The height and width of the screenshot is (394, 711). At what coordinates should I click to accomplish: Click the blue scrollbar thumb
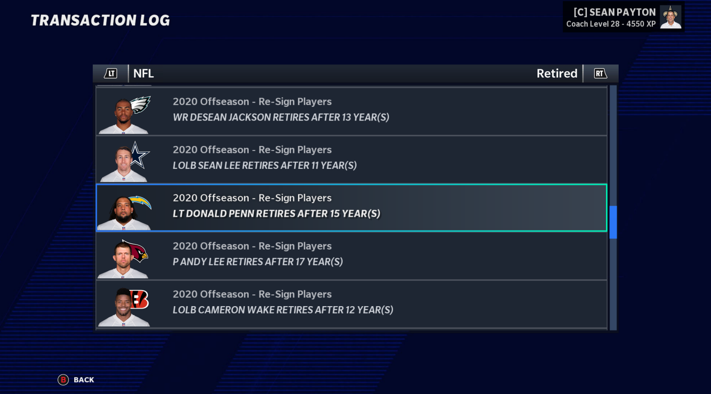click(613, 222)
